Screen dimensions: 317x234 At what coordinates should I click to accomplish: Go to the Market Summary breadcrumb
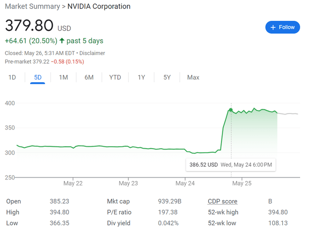point(32,6)
